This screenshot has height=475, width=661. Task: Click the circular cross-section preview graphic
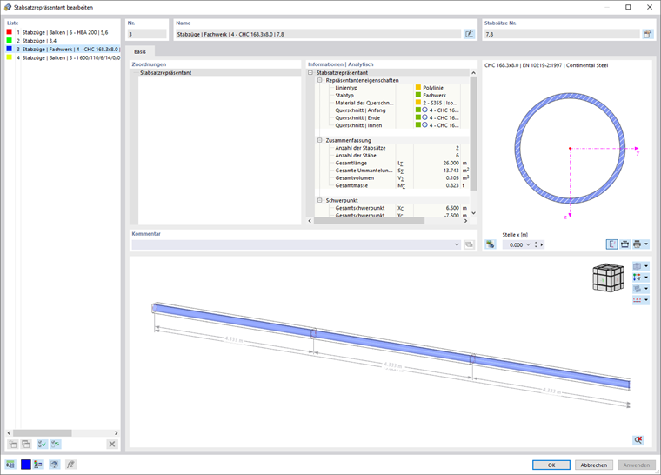coord(570,149)
